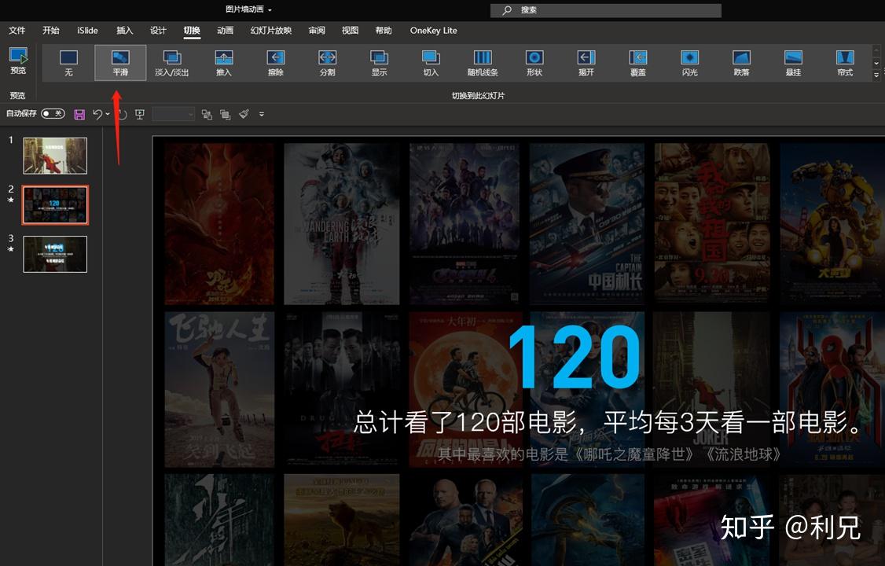The width and height of the screenshot is (885, 566).
Task: Apply the 覆盖 cover transition
Action: coord(637,63)
